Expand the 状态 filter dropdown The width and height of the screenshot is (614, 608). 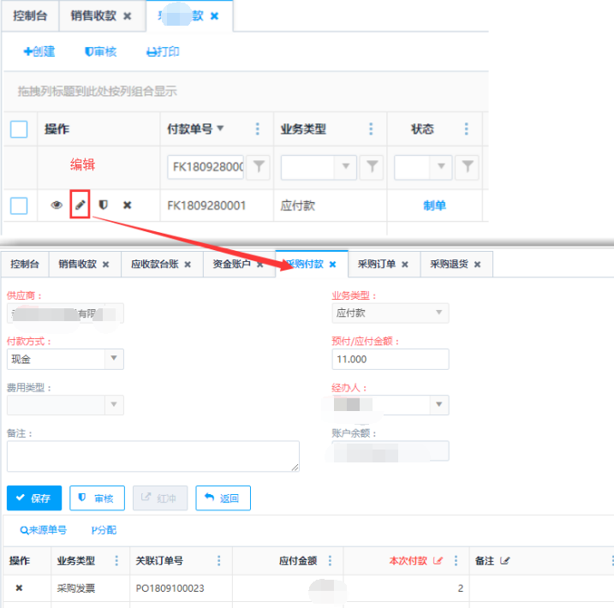click(x=441, y=167)
